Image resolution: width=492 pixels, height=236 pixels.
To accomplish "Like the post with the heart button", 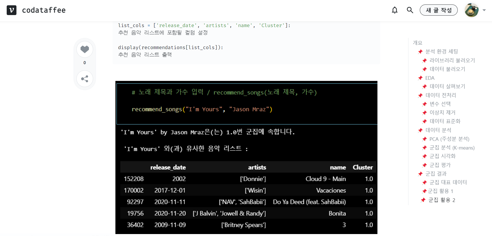I will pyautogui.click(x=85, y=49).
